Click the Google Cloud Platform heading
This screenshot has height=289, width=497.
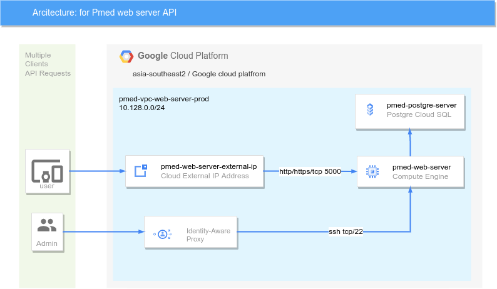point(183,56)
